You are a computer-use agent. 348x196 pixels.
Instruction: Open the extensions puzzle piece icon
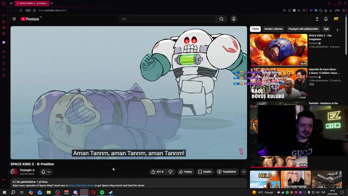click(321, 10)
